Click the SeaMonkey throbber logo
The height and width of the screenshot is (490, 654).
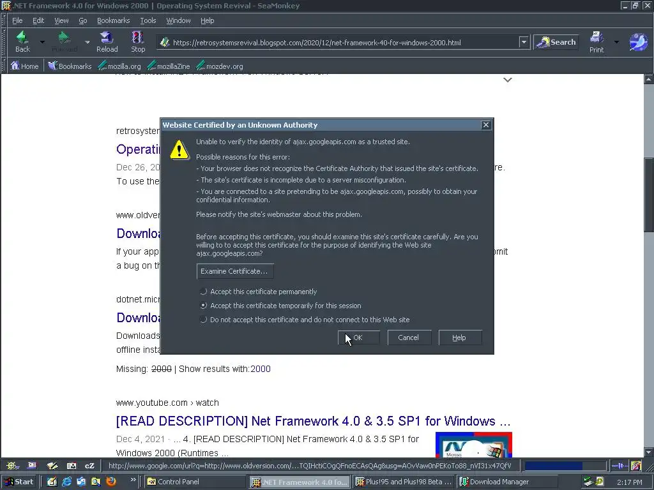638,42
